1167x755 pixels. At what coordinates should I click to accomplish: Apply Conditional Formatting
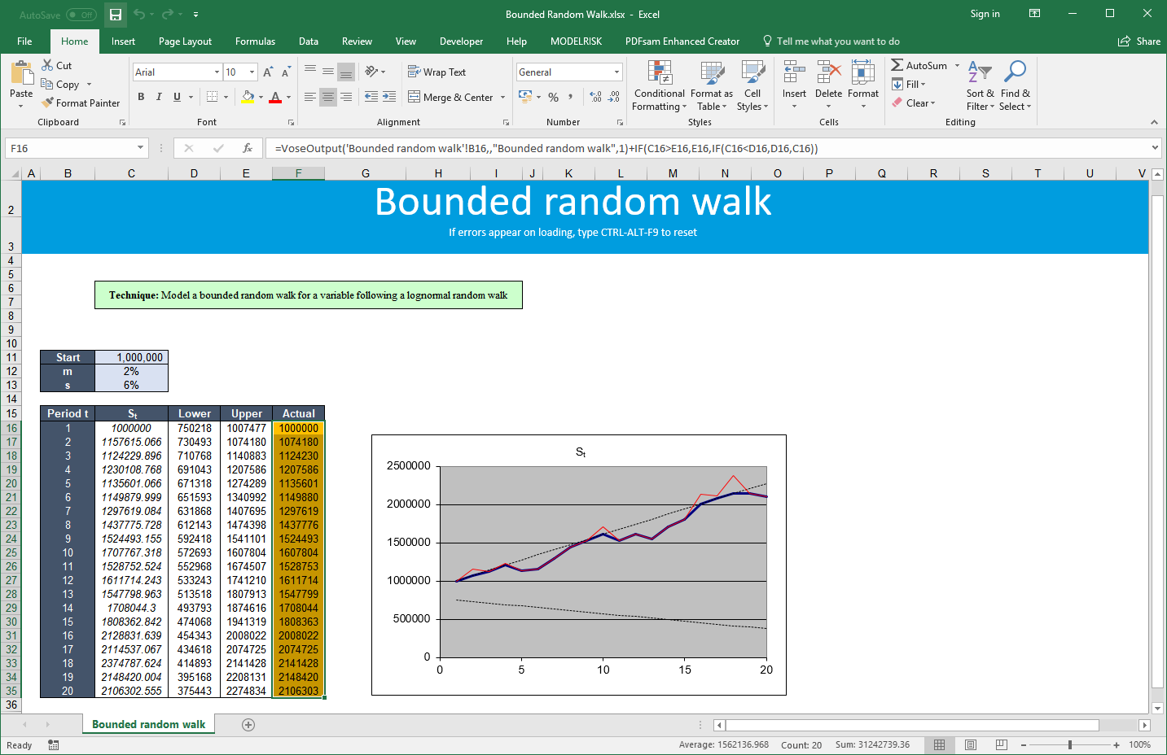pos(658,85)
